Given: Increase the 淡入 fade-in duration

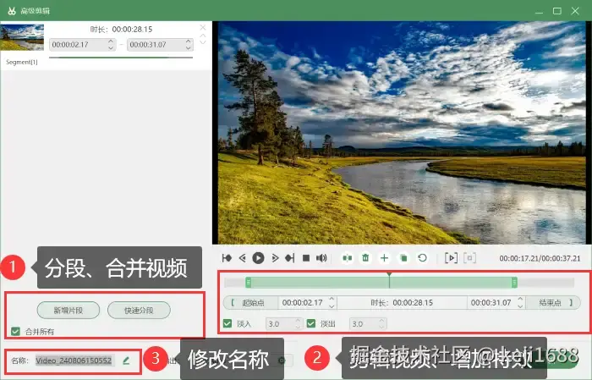Looking at the screenshot, I should click(x=298, y=320).
